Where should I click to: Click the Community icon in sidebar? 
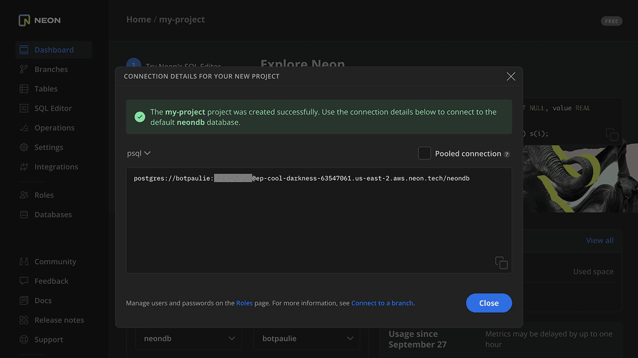(24, 262)
